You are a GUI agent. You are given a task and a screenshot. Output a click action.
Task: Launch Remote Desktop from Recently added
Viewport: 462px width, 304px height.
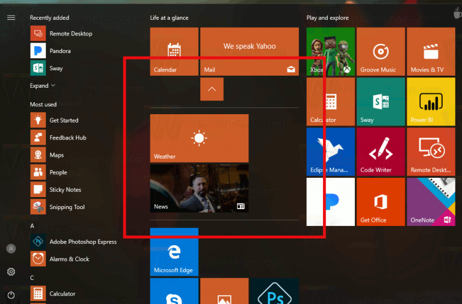click(70, 34)
